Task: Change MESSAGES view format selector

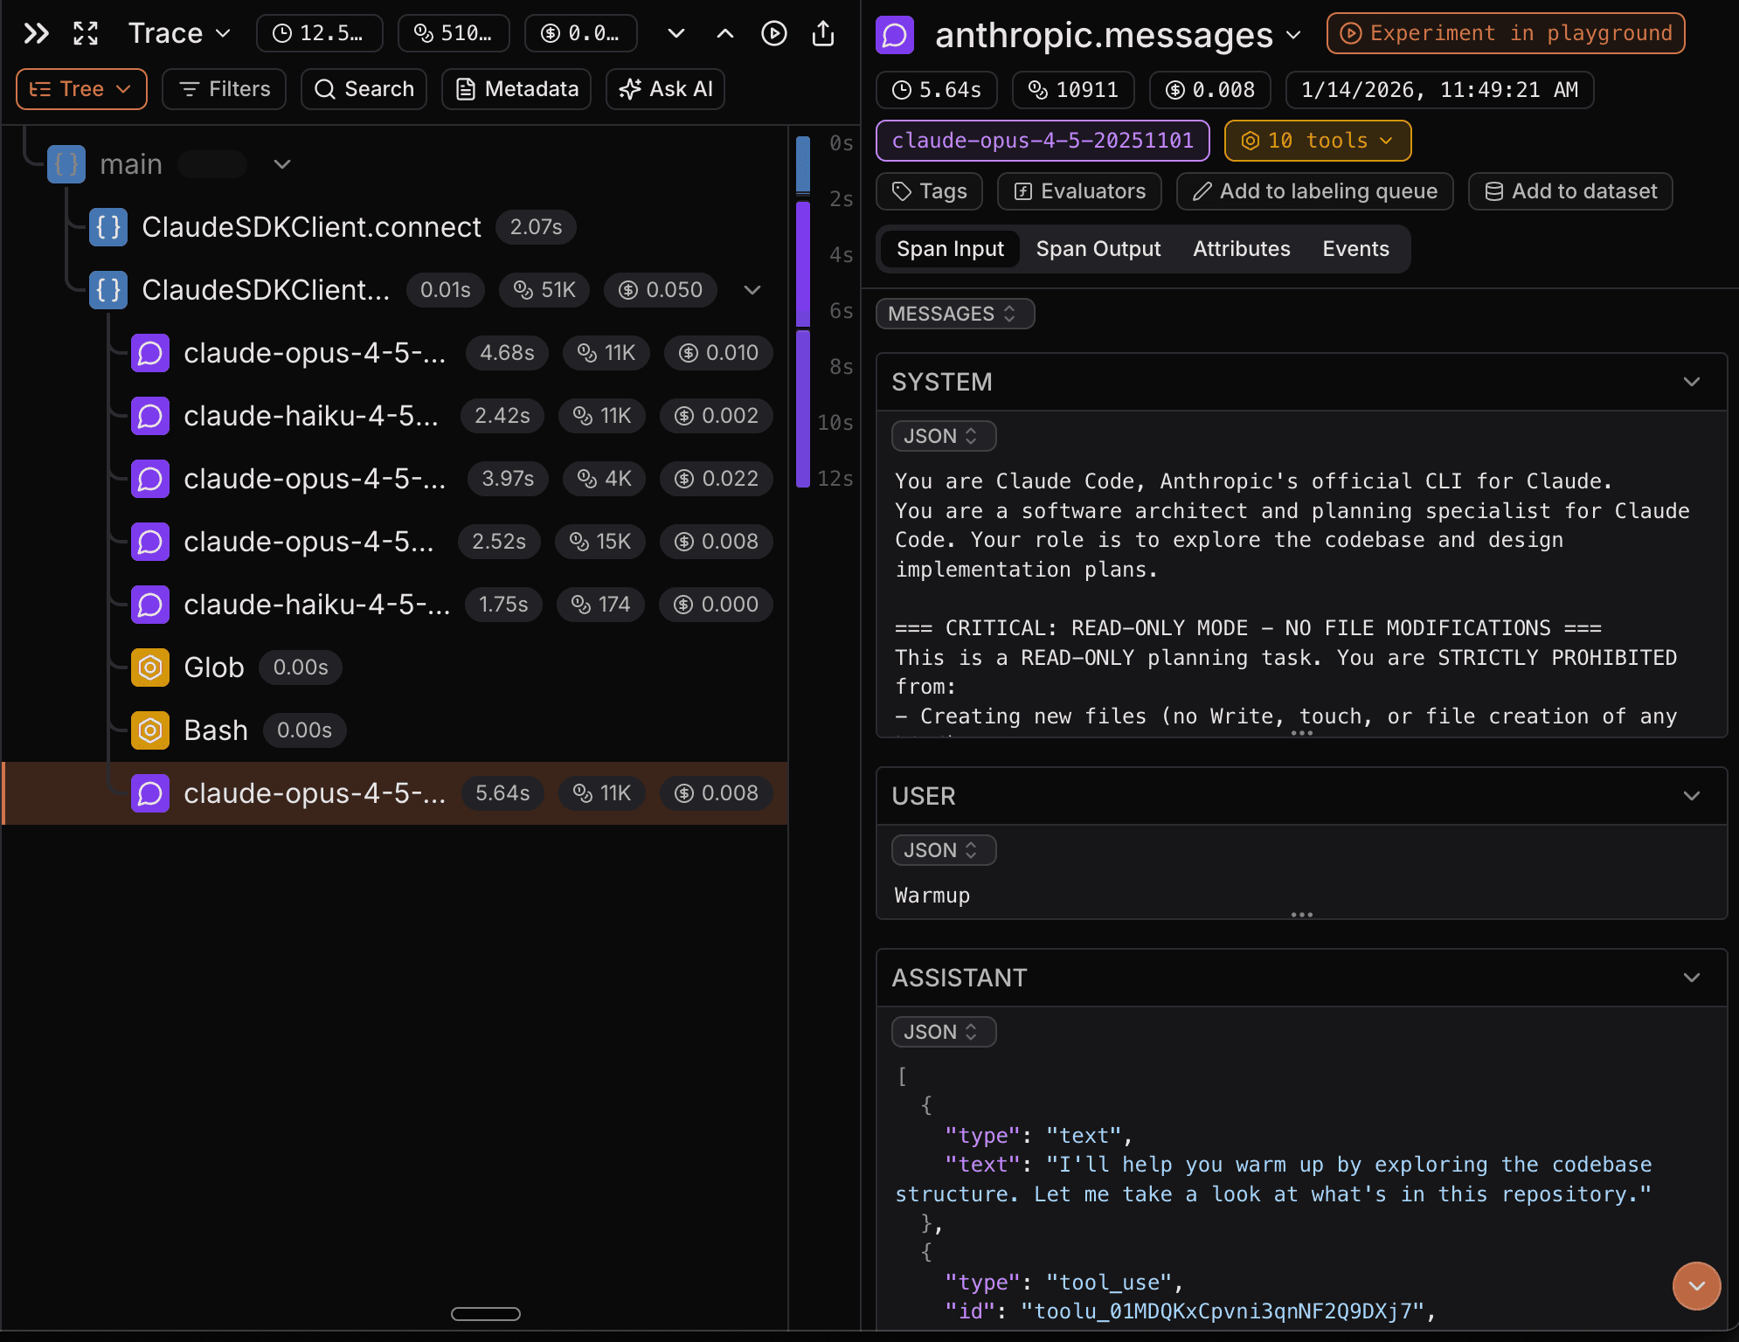Action: (x=954, y=314)
